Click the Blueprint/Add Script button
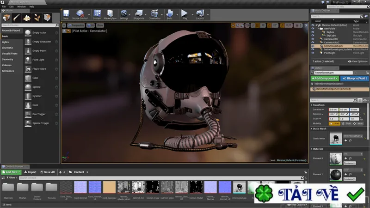 pyautogui.click(x=355, y=78)
